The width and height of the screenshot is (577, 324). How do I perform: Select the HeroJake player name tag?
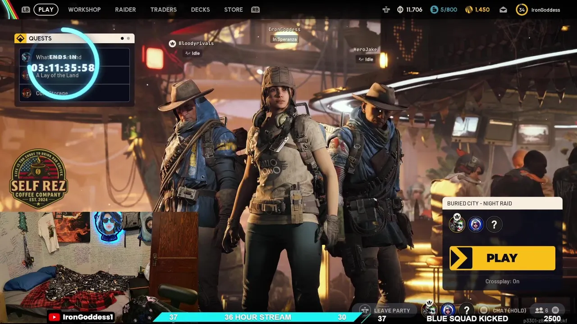[365, 49]
